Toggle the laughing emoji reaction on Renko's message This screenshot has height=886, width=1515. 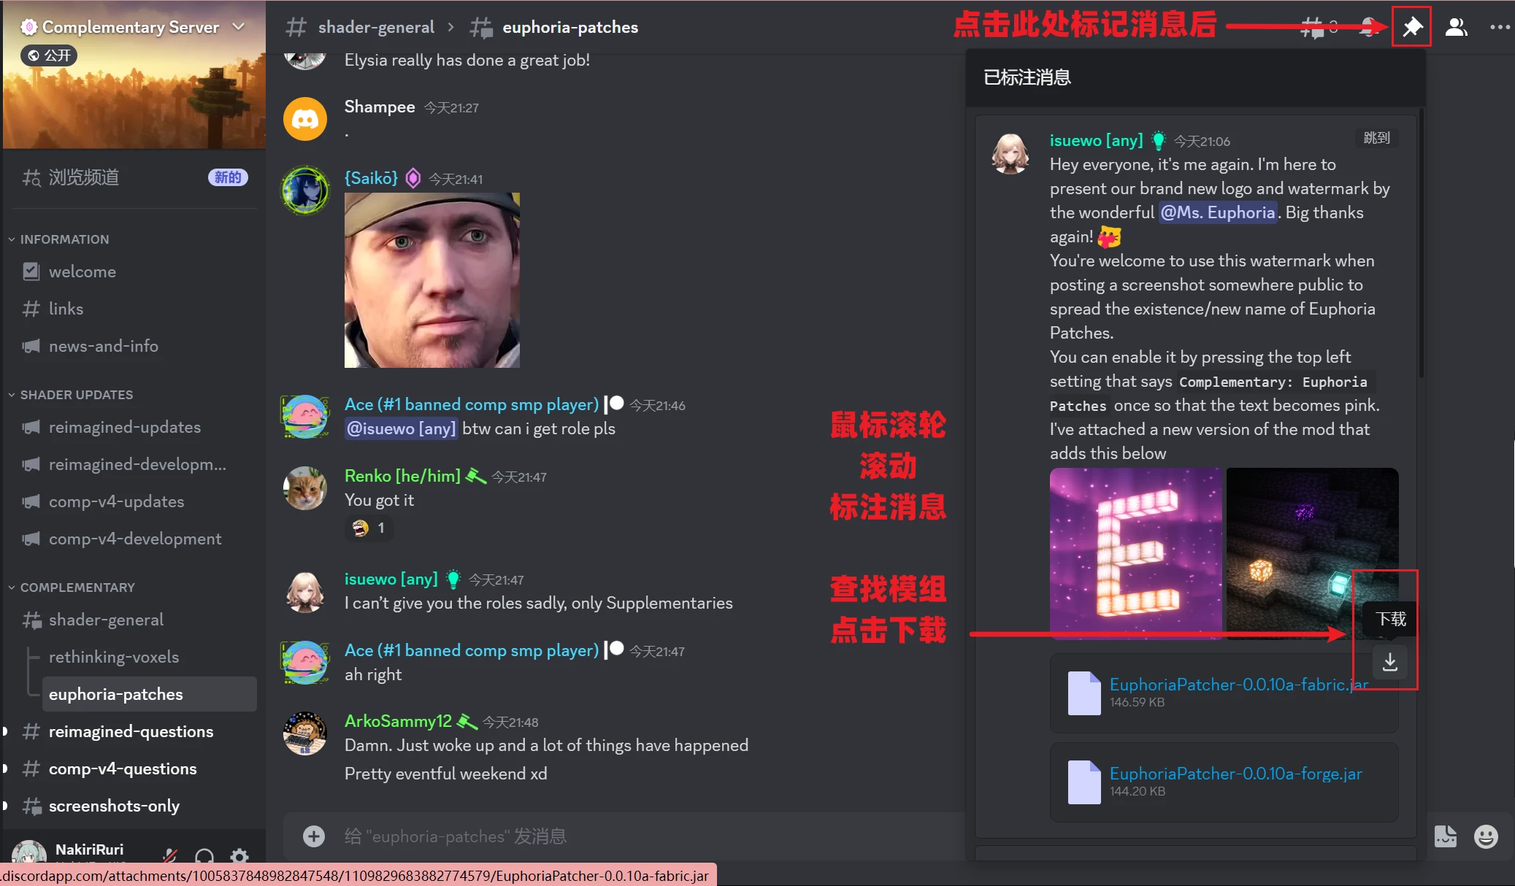point(369,528)
